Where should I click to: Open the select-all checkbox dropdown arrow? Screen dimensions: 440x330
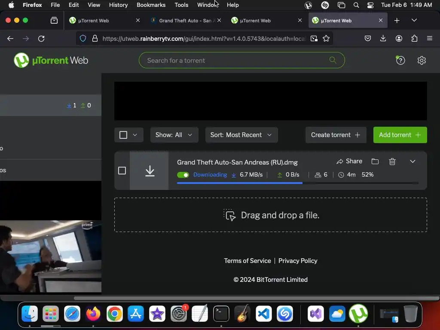tap(135, 135)
